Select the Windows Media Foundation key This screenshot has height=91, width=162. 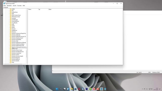(18, 44)
